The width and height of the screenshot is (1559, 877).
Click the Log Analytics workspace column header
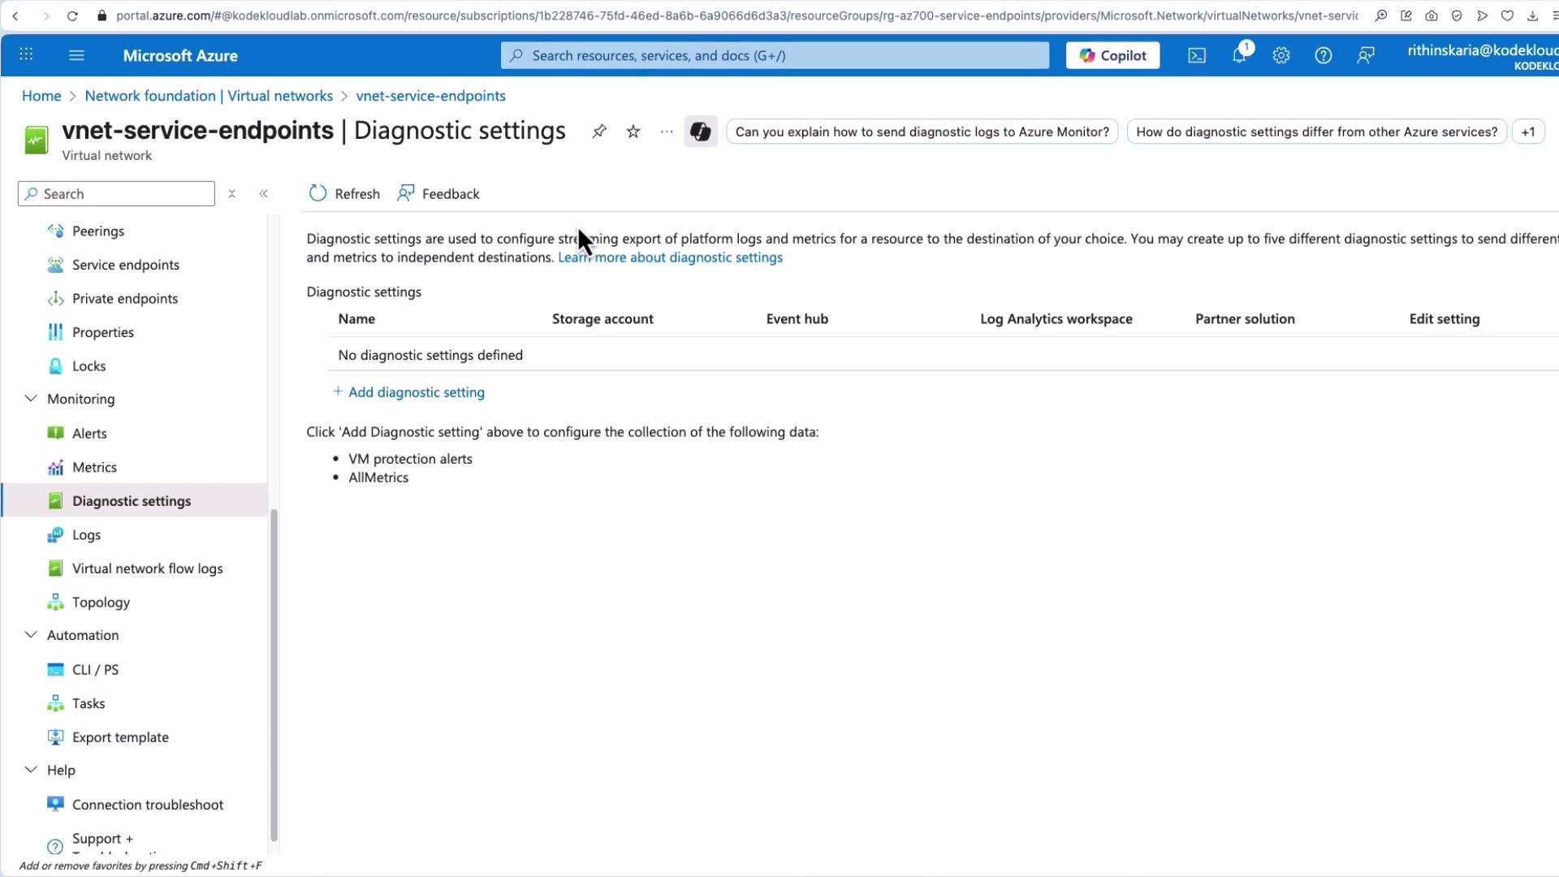click(1056, 319)
